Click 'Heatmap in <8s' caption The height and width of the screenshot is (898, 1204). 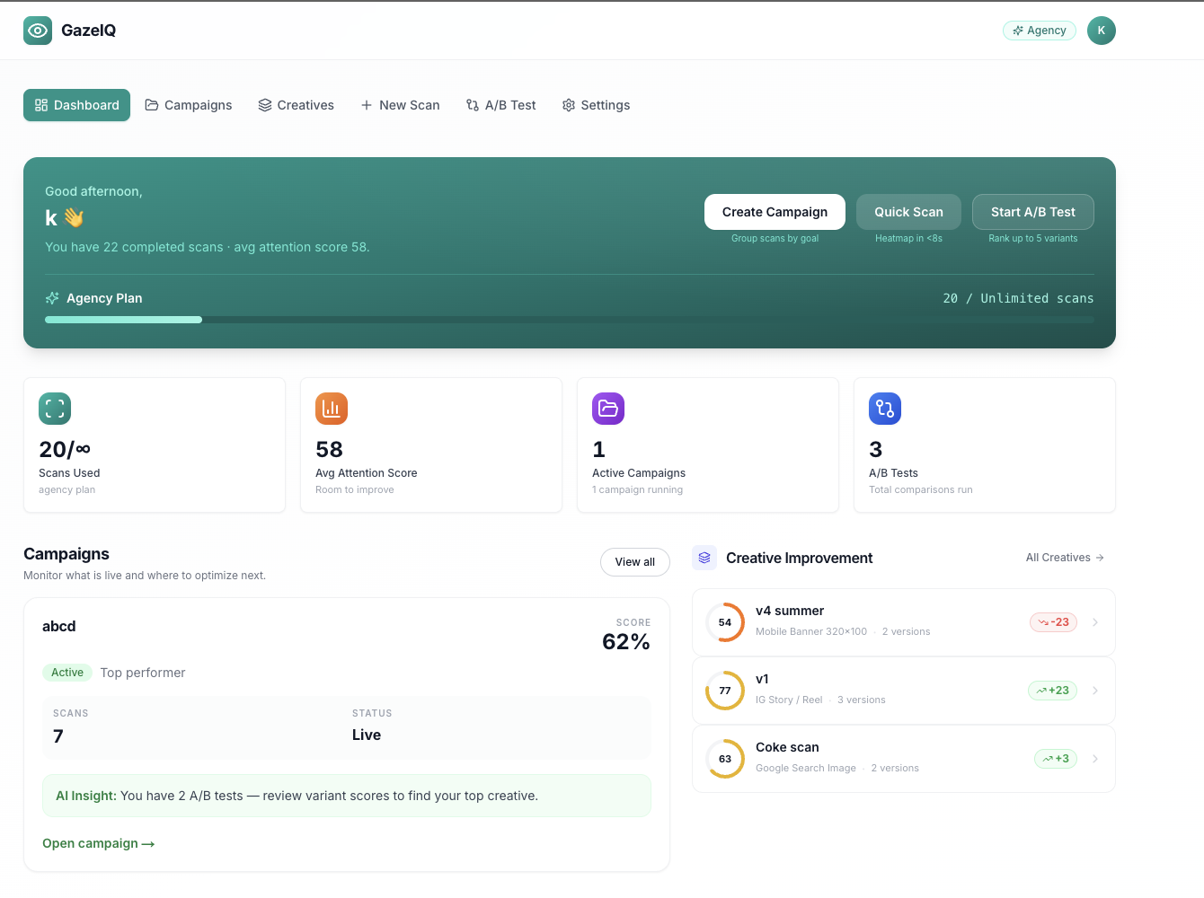(908, 238)
